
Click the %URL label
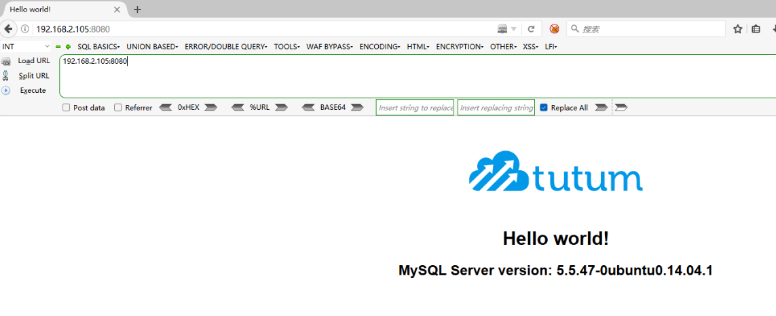tap(260, 107)
